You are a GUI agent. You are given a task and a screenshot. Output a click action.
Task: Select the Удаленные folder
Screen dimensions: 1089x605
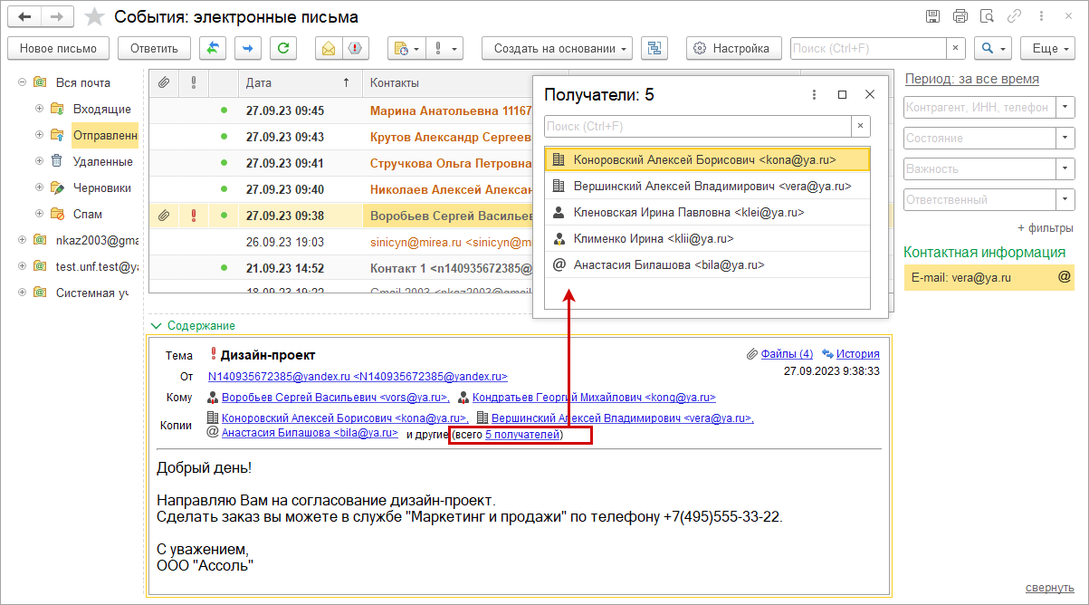click(x=103, y=161)
